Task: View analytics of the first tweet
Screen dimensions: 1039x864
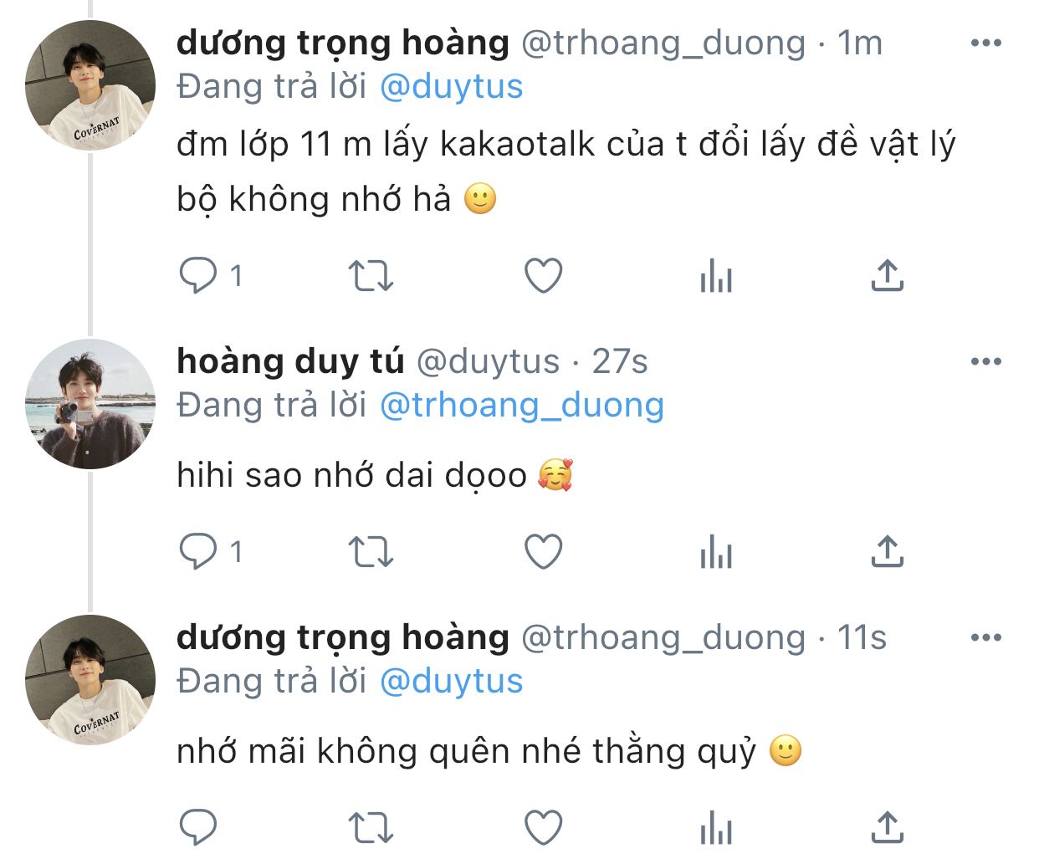Action: point(716,275)
